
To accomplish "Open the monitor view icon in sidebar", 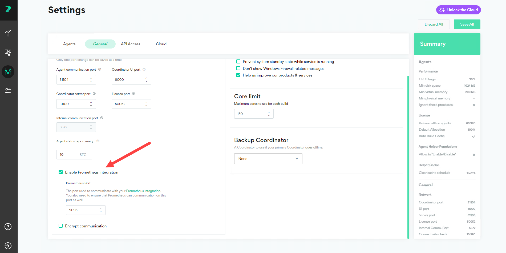I will point(8,53).
